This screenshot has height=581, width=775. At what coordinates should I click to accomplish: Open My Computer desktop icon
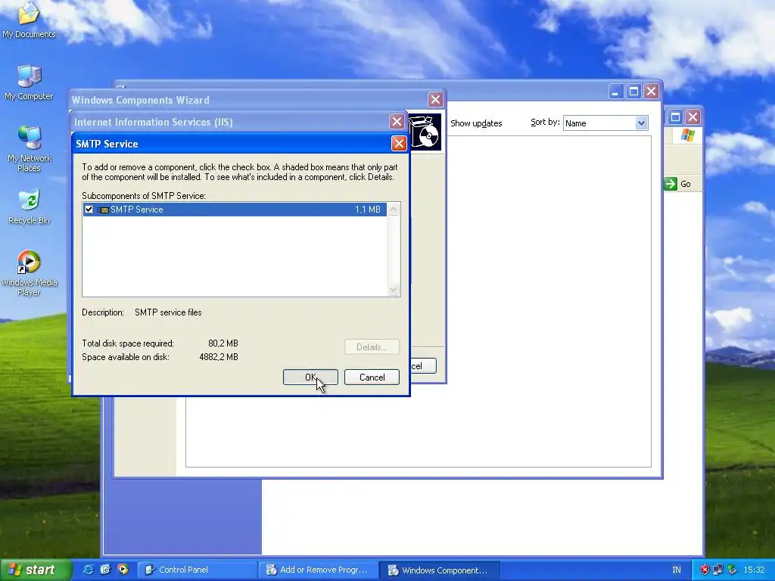click(x=30, y=82)
